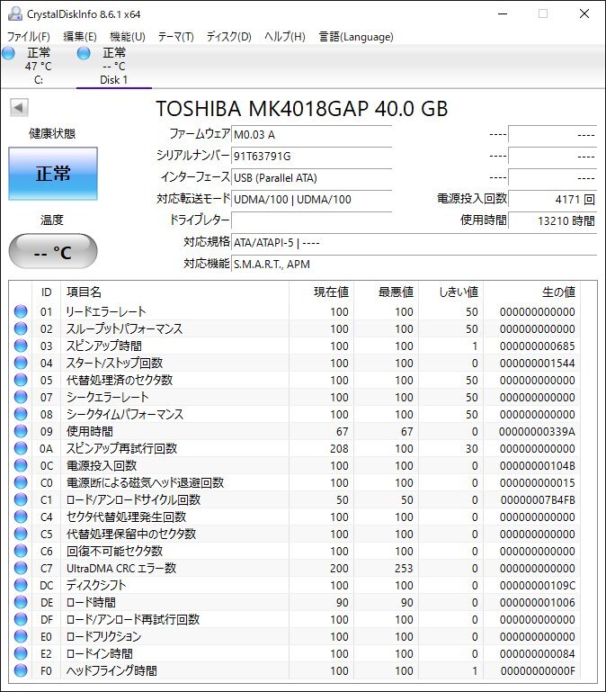
Task: Click the 対応規格 field ATA/ATAPI-5
Action: pos(414,242)
